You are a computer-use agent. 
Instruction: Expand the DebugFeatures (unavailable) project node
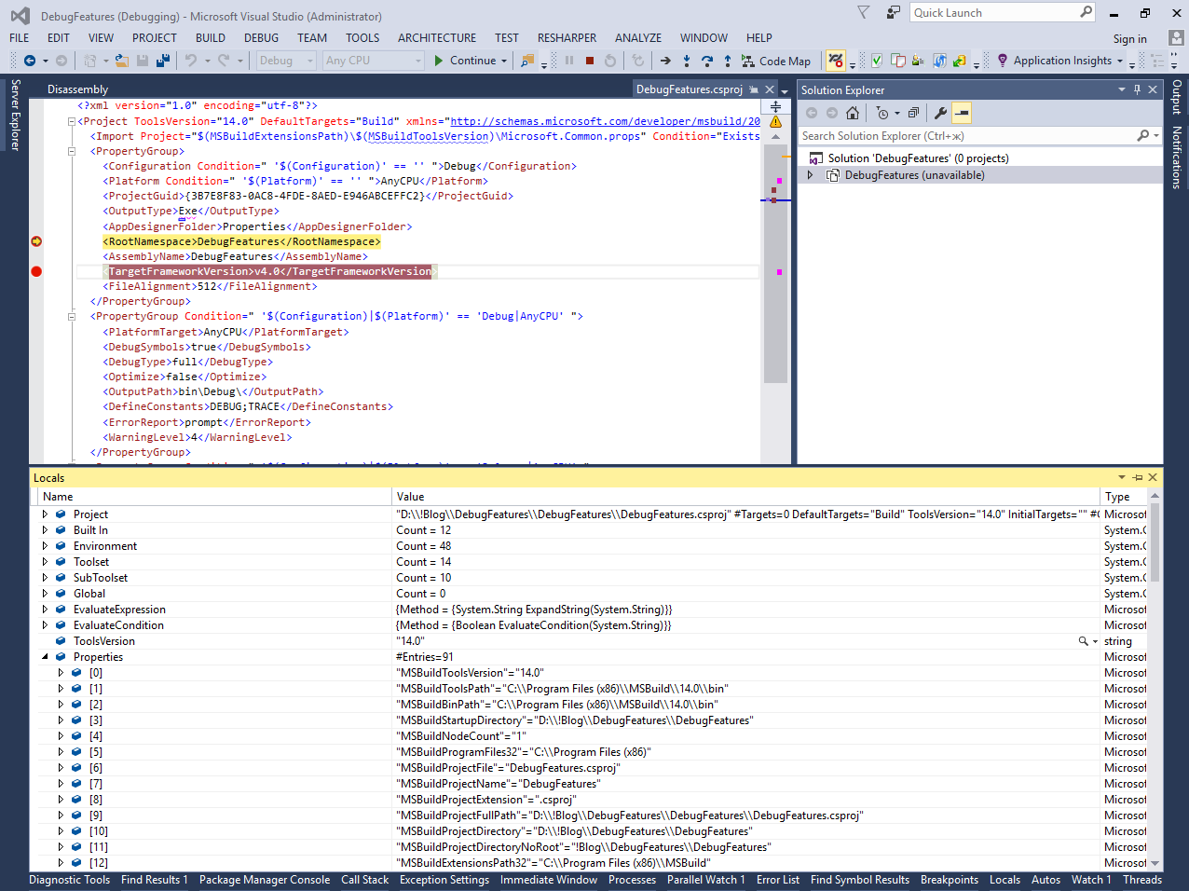pos(810,175)
